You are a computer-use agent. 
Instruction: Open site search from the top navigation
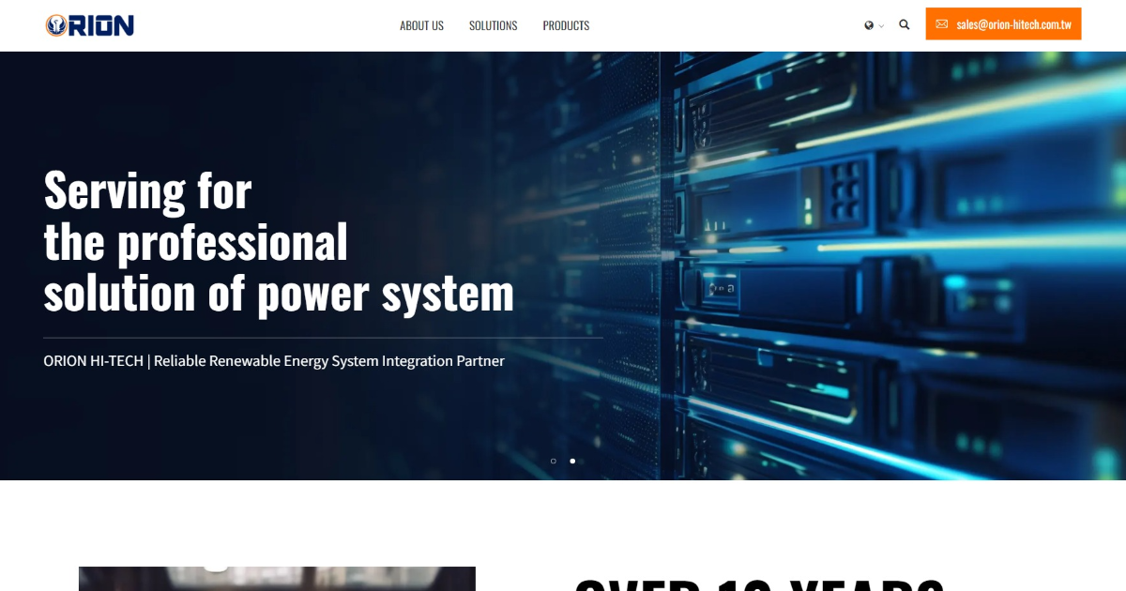click(904, 24)
